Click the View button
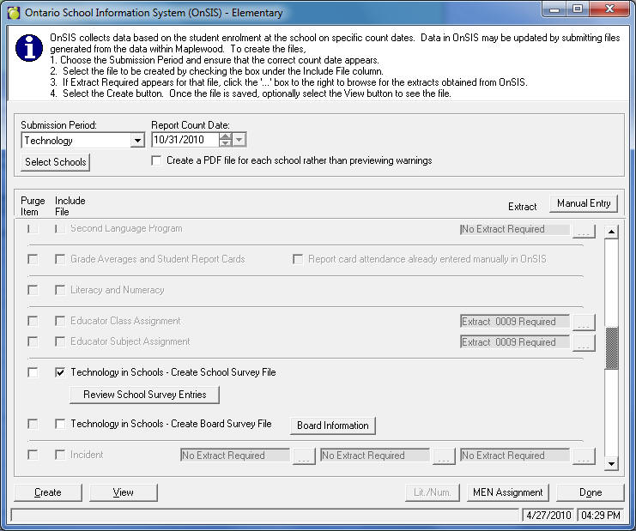The image size is (636, 531). click(x=124, y=492)
